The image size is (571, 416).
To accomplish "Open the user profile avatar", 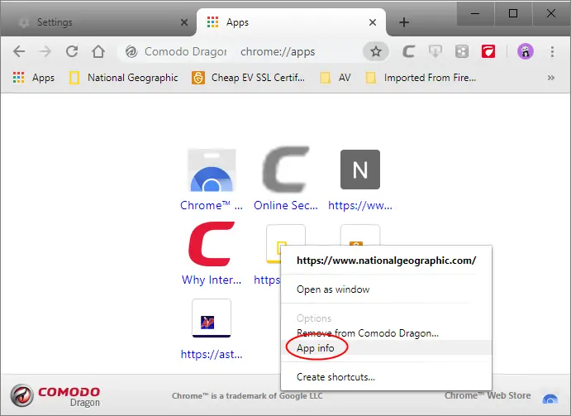I will 526,51.
